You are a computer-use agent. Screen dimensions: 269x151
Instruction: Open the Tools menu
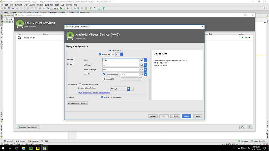coord(57,5)
